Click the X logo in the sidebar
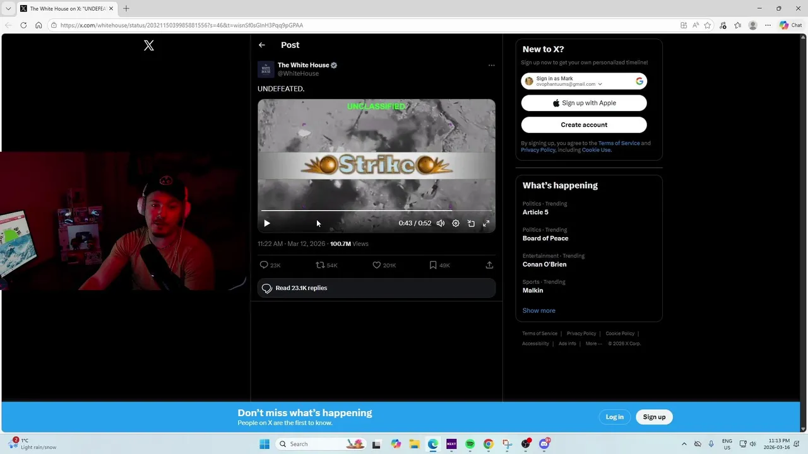This screenshot has width=808, height=454. coord(149,45)
